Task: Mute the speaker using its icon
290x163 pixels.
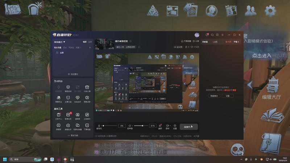Action: click(x=130, y=126)
